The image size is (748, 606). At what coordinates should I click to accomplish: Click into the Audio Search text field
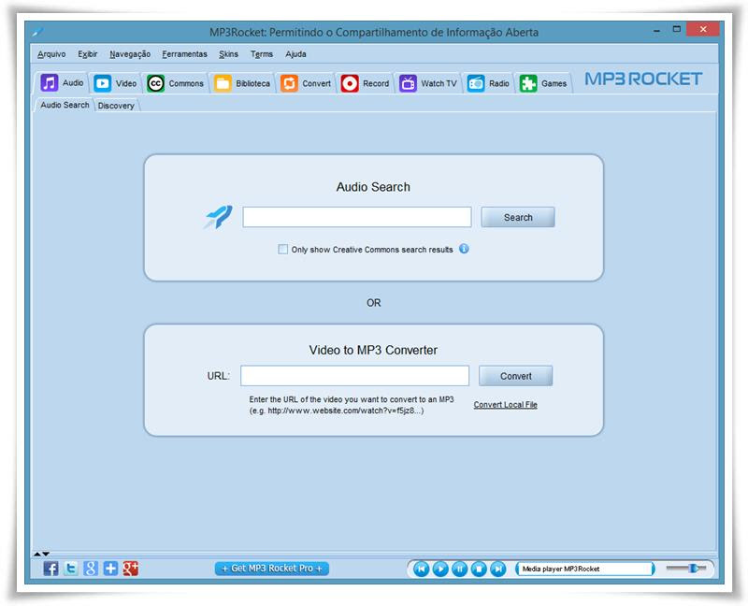click(357, 217)
